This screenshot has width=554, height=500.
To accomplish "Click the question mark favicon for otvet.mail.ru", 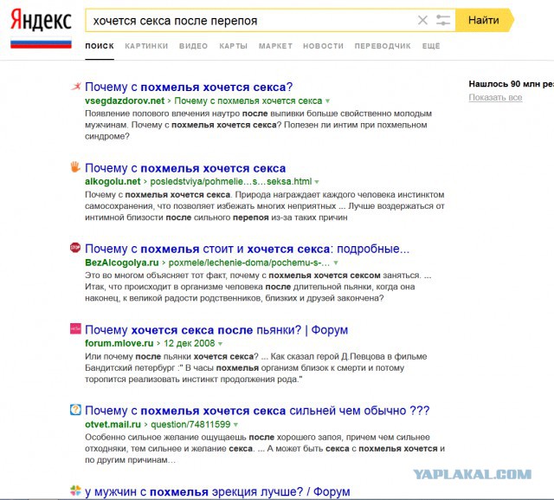I will pos(75,410).
